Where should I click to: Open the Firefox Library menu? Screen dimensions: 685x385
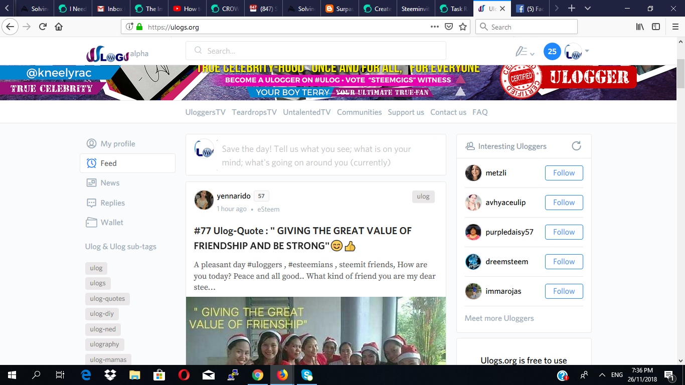click(640, 27)
